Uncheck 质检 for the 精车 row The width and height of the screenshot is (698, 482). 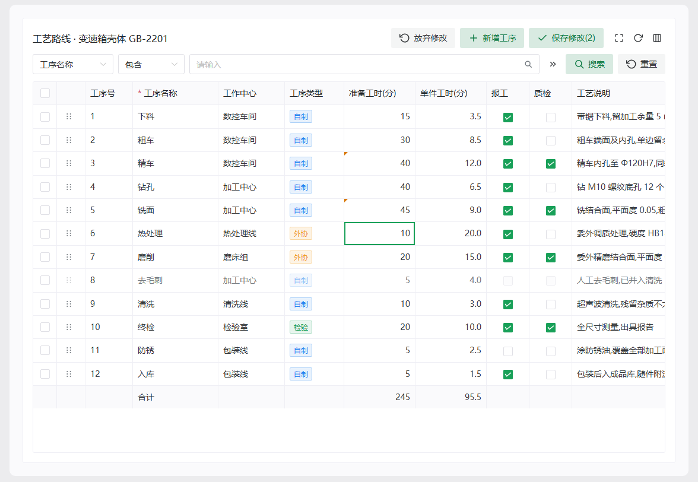click(x=551, y=164)
